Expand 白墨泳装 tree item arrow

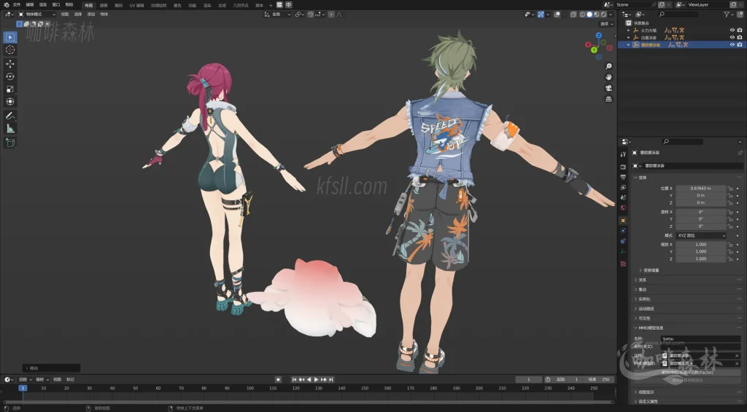(x=628, y=37)
